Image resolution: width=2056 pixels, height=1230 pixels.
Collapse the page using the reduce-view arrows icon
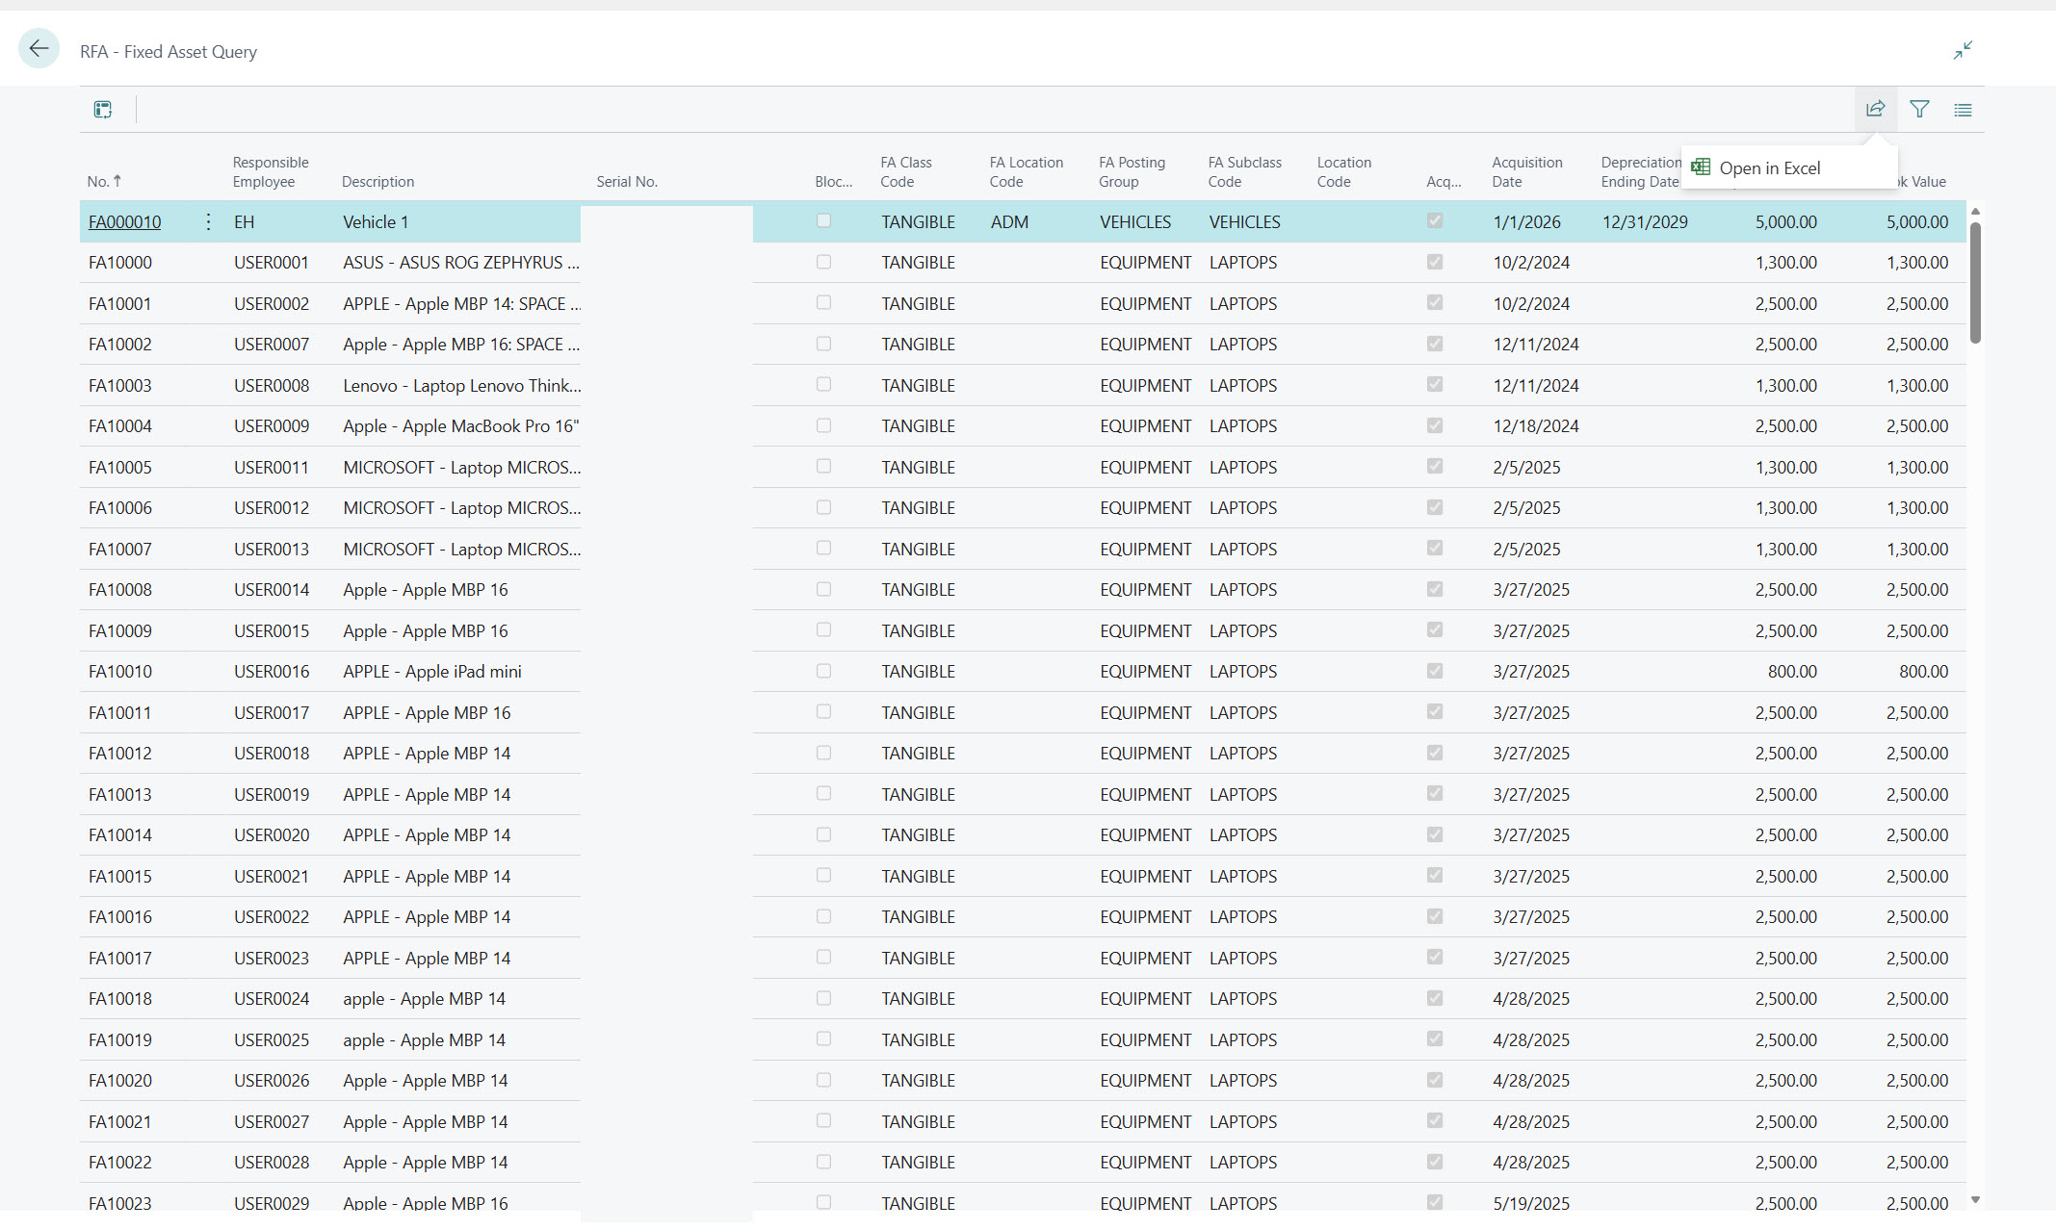coord(1963,50)
